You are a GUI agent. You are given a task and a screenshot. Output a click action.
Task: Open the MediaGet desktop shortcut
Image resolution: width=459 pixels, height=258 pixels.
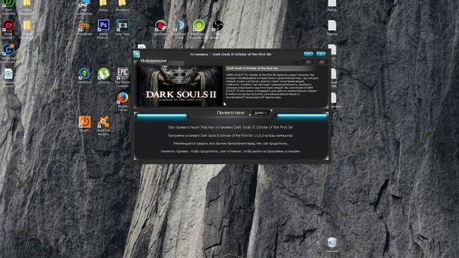pyautogui.click(x=85, y=75)
